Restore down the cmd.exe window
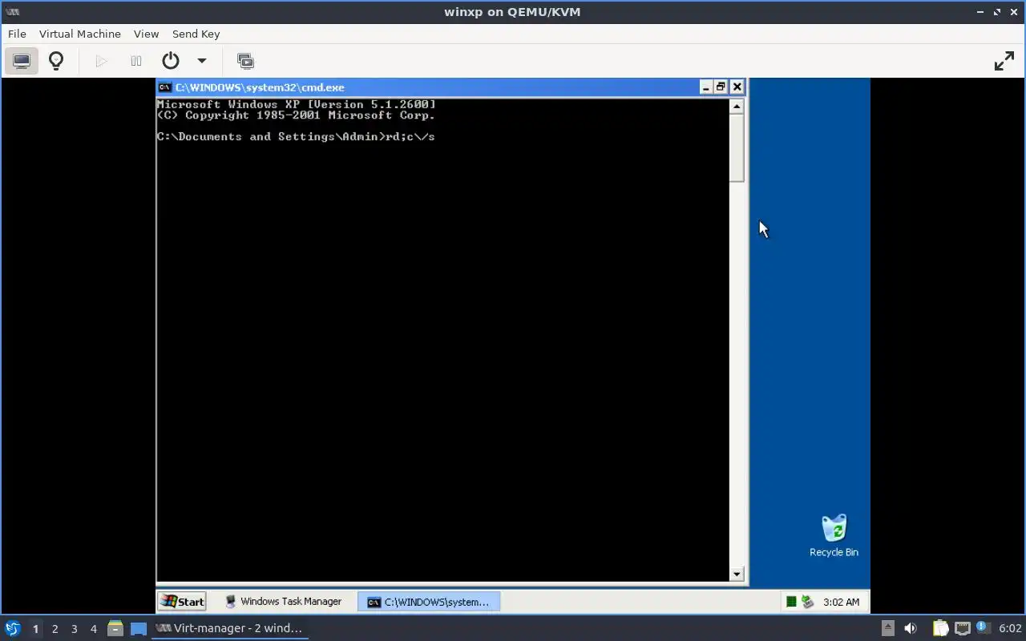This screenshot has width=1026, height=641. click(x=721, y=87)
